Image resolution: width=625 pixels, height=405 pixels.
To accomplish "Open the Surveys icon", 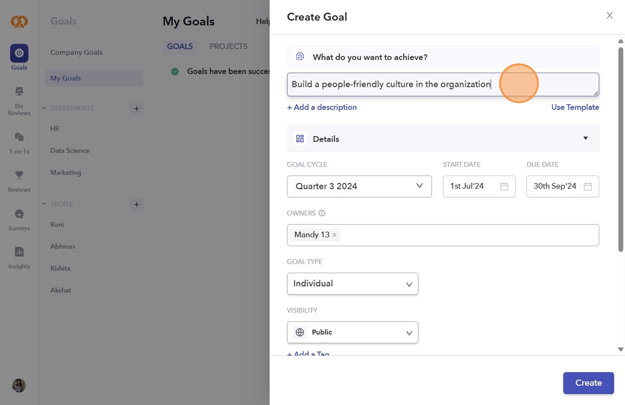I will [x=19, y=214].
